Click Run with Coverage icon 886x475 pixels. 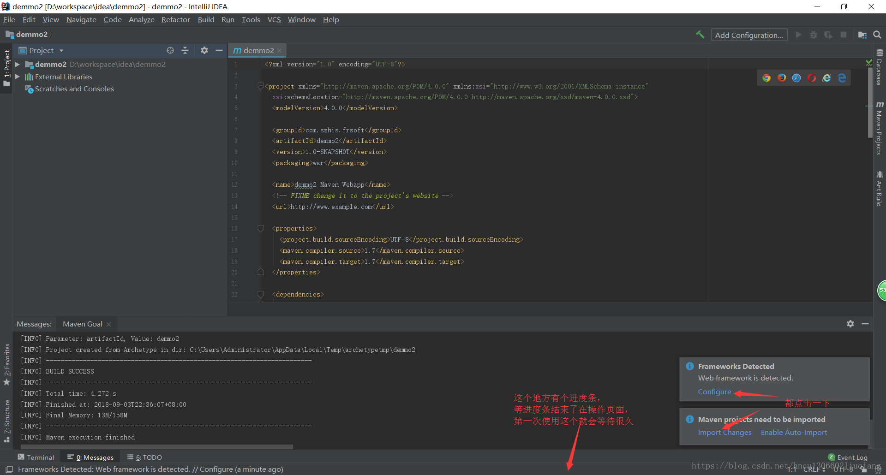tap(828, 35)
